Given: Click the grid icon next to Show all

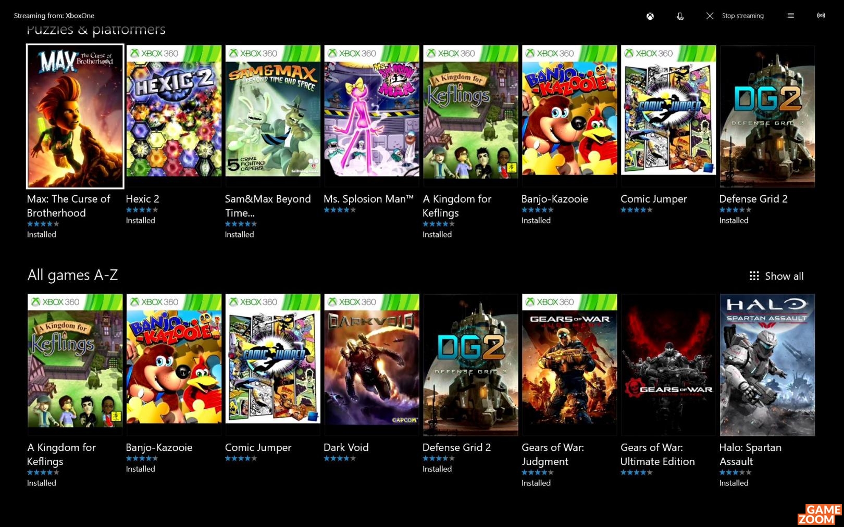Looking at the screenshot, I should click(754, 276).
